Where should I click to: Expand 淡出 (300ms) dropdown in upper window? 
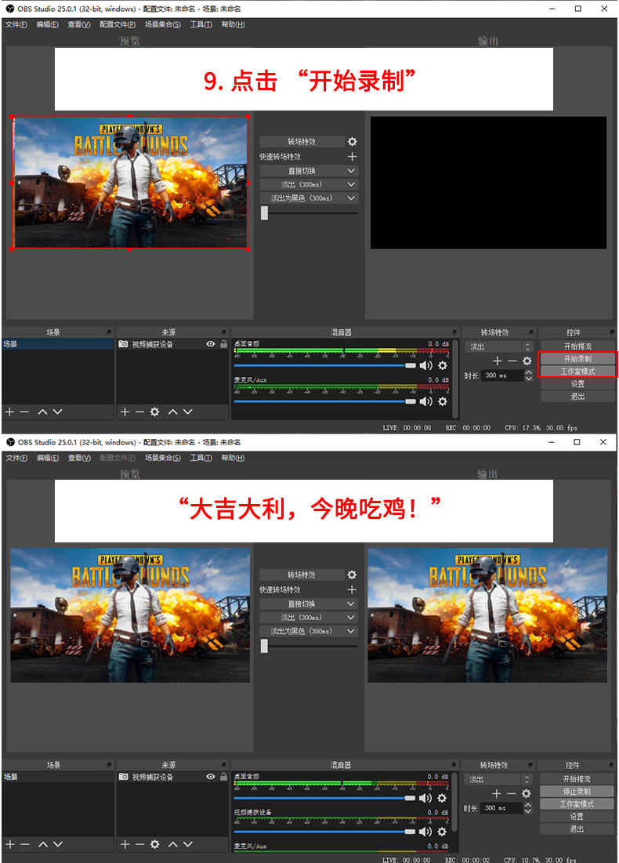pos(309,184)
